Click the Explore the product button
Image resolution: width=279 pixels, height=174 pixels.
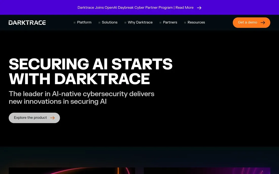click(34, 118)
